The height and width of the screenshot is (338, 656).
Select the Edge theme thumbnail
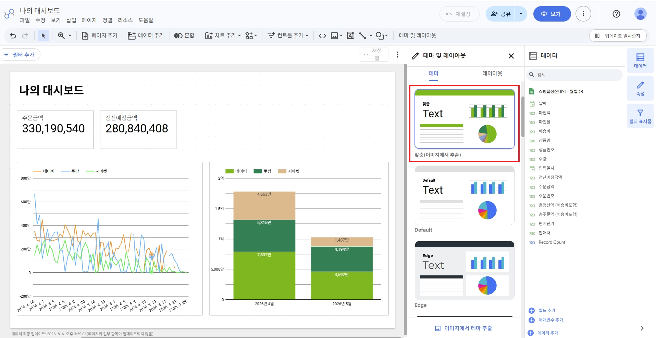(x=465, y=271)
